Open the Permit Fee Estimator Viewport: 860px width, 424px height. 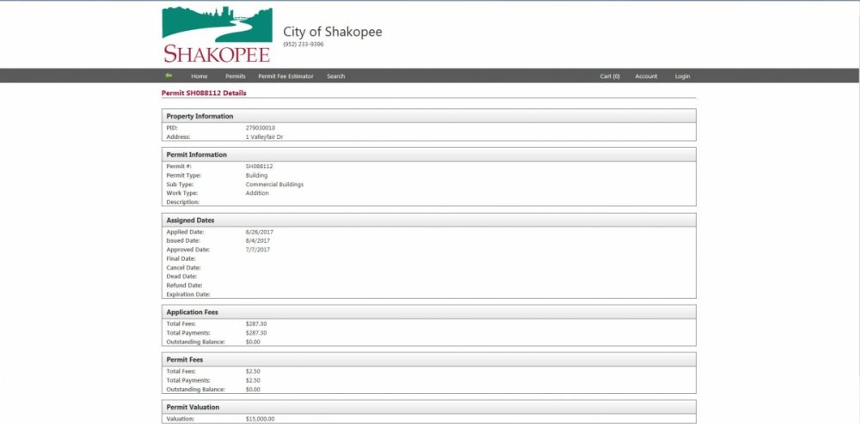click(x=286, y=76)
